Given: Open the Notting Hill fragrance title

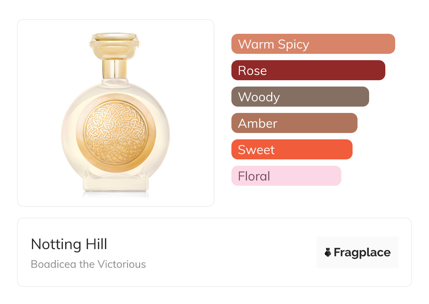Looking at the screenshot, I should click(69, 244).
